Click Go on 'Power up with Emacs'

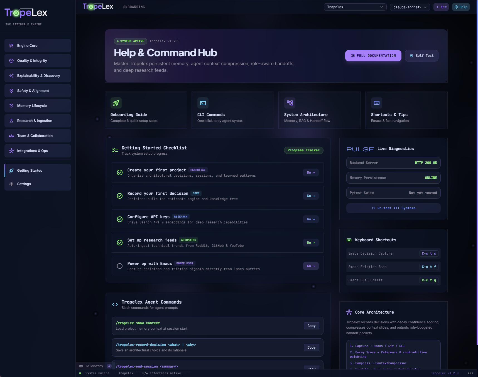311,266
